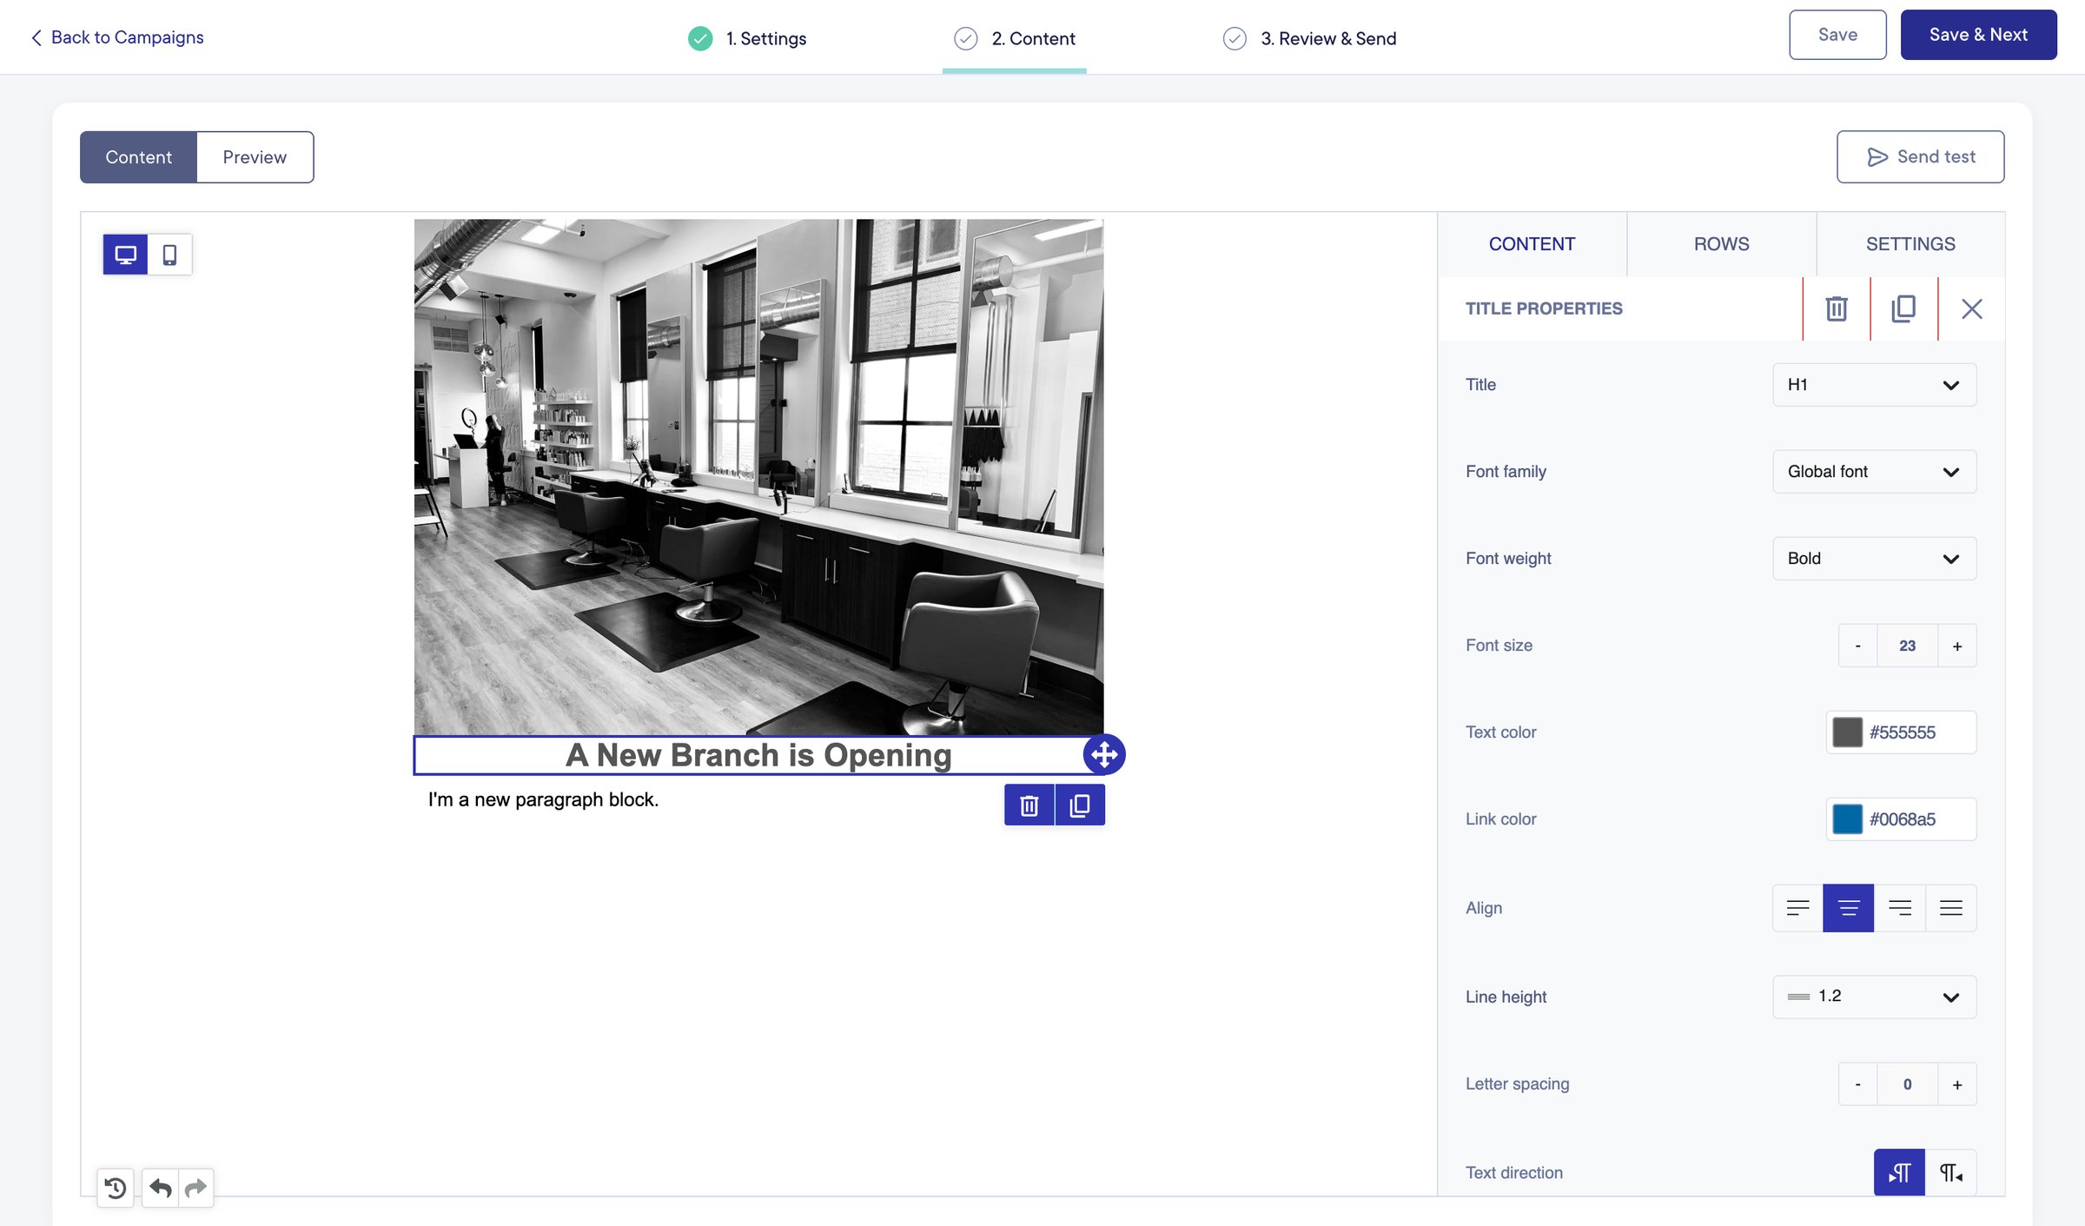Viewport: 2085px width, 1226px height.
Task: Click Send test button
Action: (x=1920, y=157)
